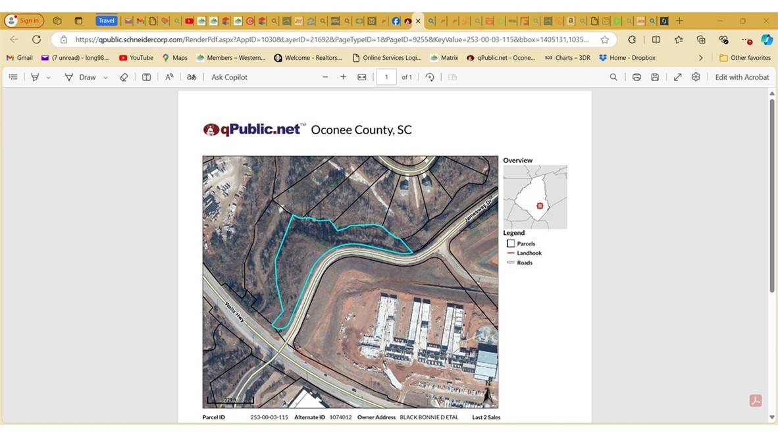
Task: Close the active qPublic tab
Action: point(418,21)
